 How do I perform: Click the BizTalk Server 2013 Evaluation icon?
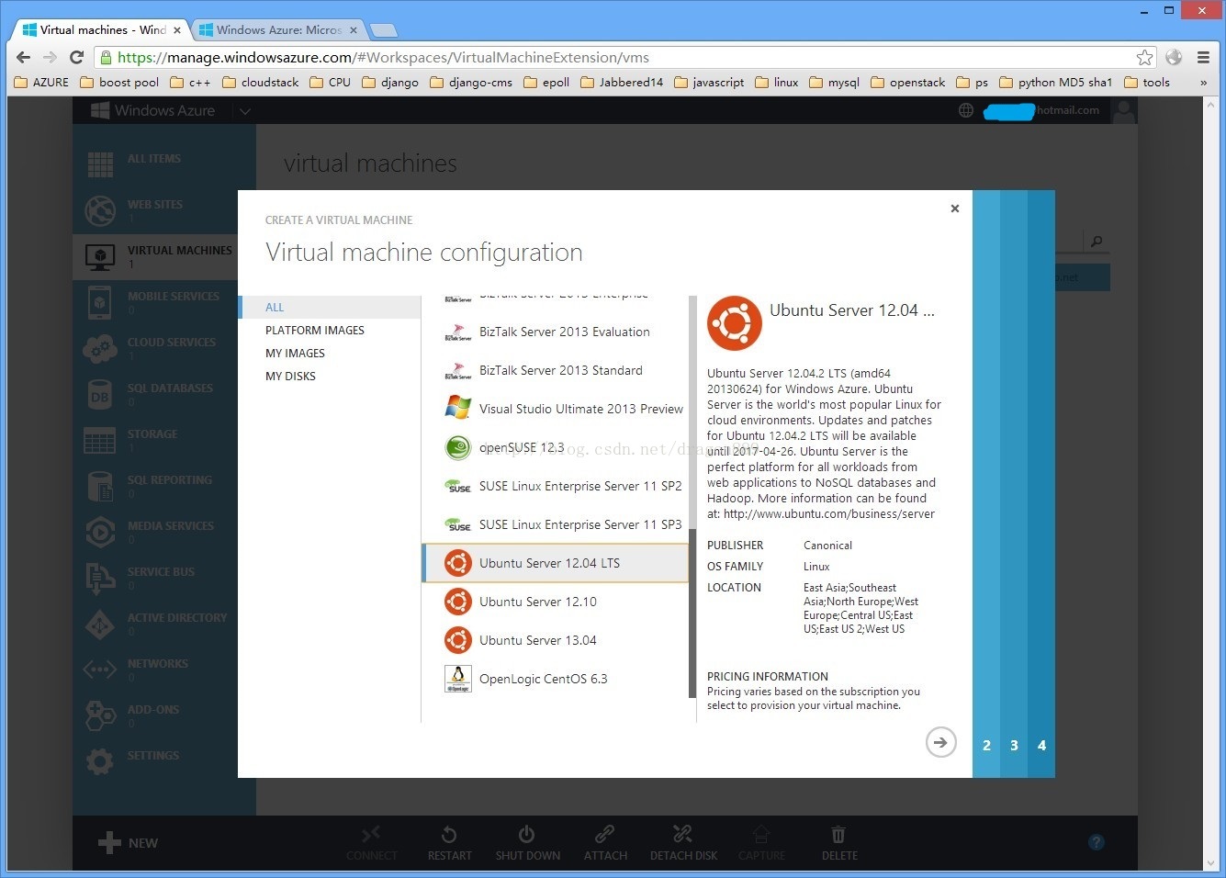(457, 332)
